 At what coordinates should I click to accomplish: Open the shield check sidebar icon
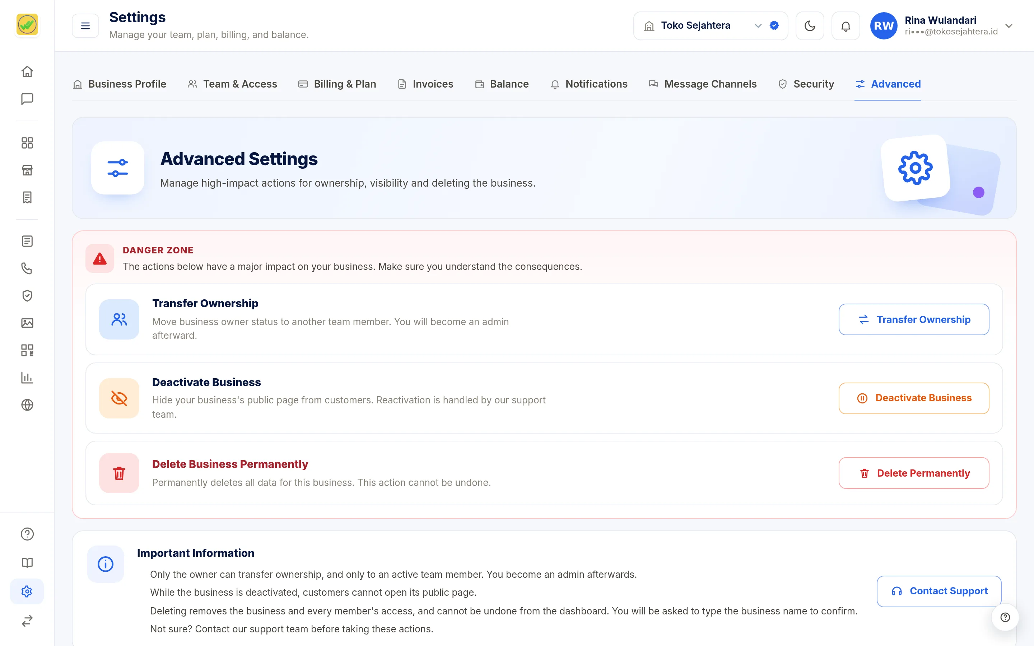click(x=27, y=296)
